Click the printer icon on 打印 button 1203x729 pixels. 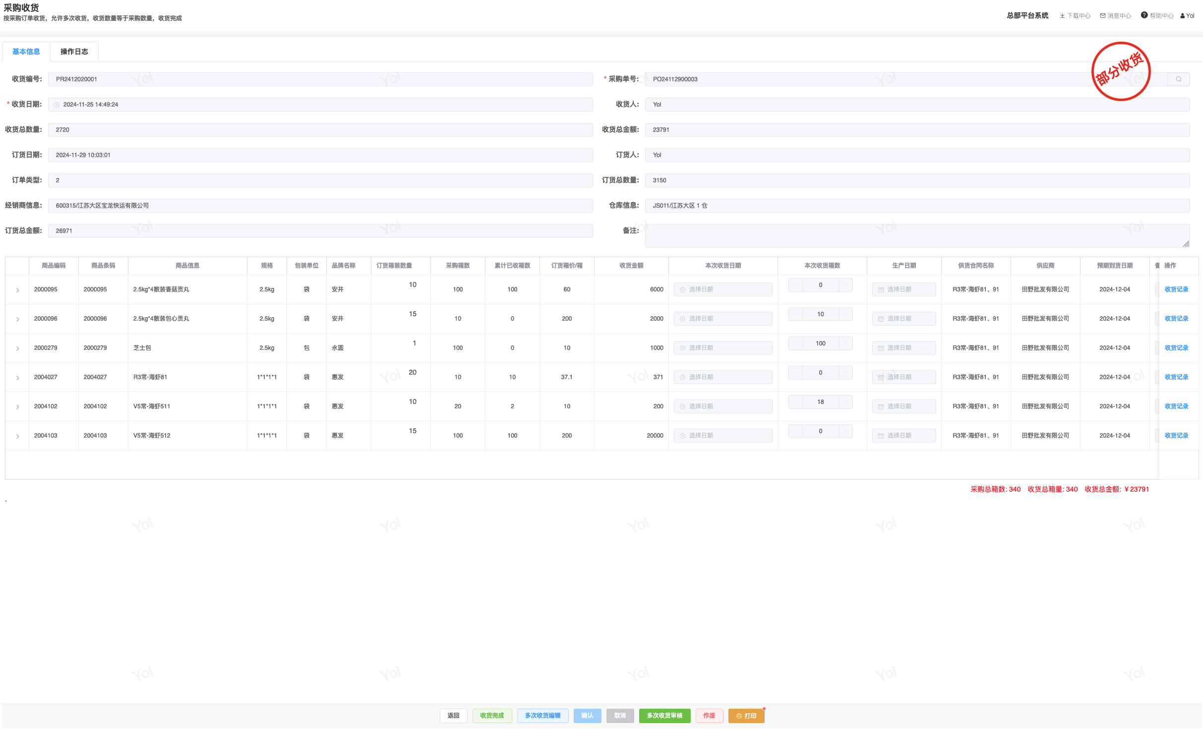[739, 716]
